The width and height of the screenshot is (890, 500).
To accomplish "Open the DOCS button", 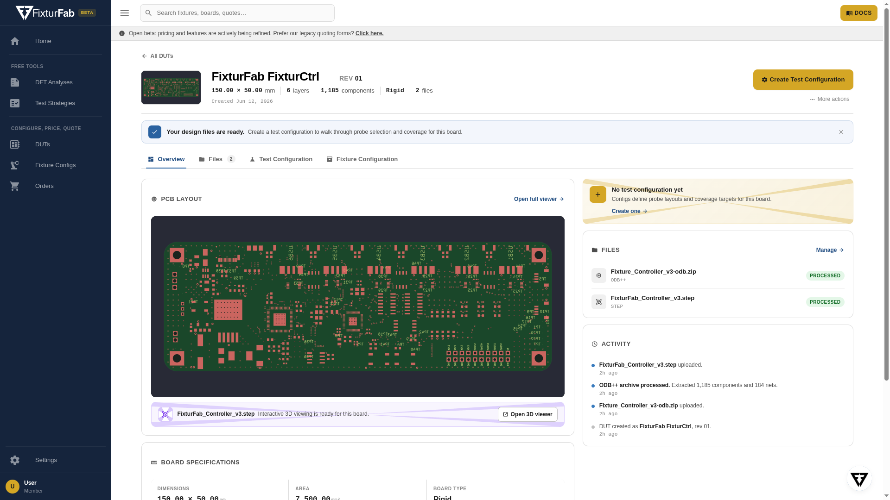I will pyautogui.click(x=859, y=13).
